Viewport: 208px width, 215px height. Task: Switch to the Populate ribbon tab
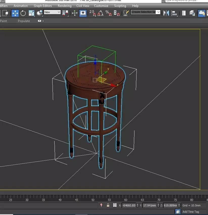click(x=24, y=21)
